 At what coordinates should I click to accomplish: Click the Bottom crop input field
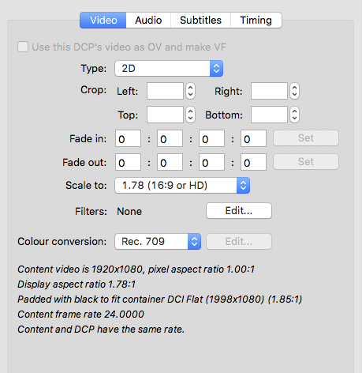[269, 115]
